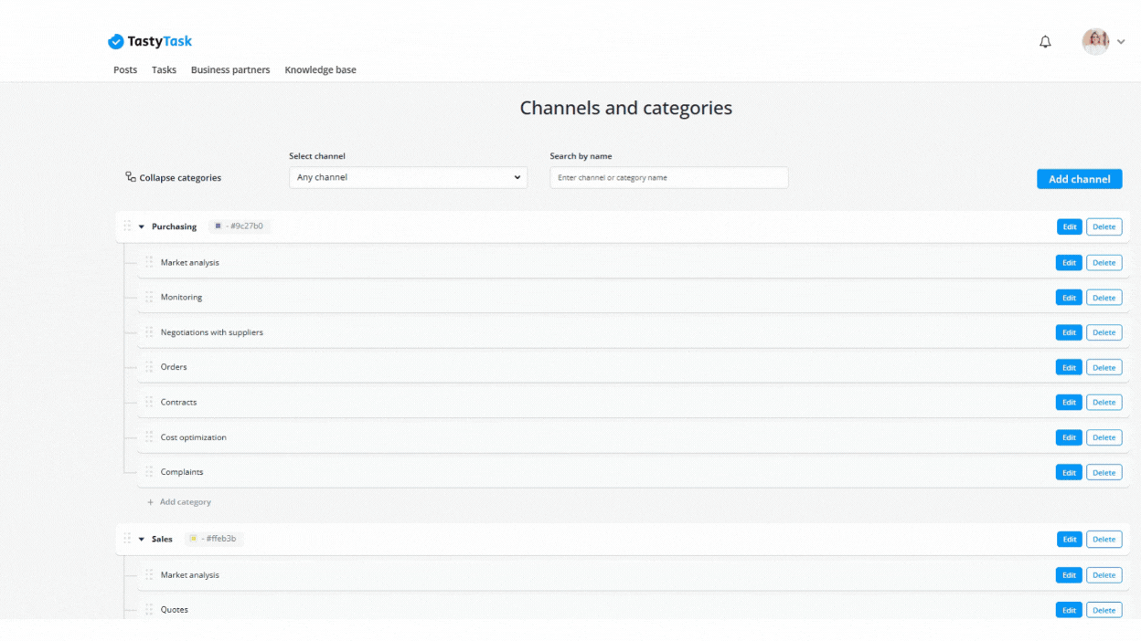Edit the Cost optimization category
This screenshot has height=641, width=1141.
click(1069, 437)
